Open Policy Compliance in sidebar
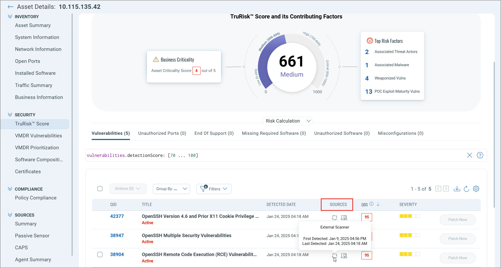Screen dimensions: 501x268 tap(36, 198)
